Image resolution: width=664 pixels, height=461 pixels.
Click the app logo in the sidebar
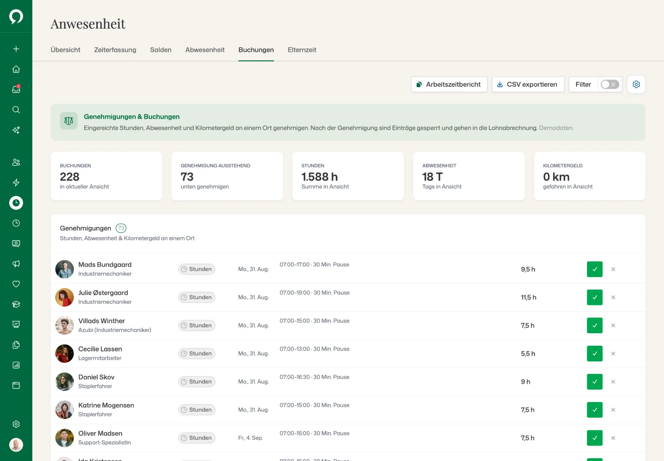pyautogui.click(x=16, y=17)
